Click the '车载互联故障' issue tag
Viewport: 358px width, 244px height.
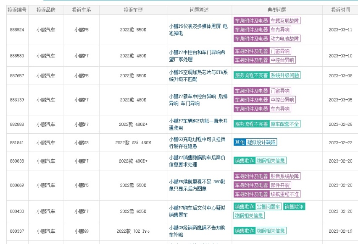285,21
